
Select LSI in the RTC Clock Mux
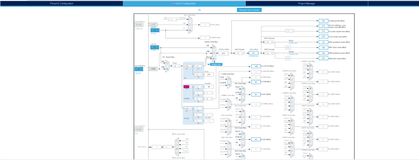(x=190, y=30)
